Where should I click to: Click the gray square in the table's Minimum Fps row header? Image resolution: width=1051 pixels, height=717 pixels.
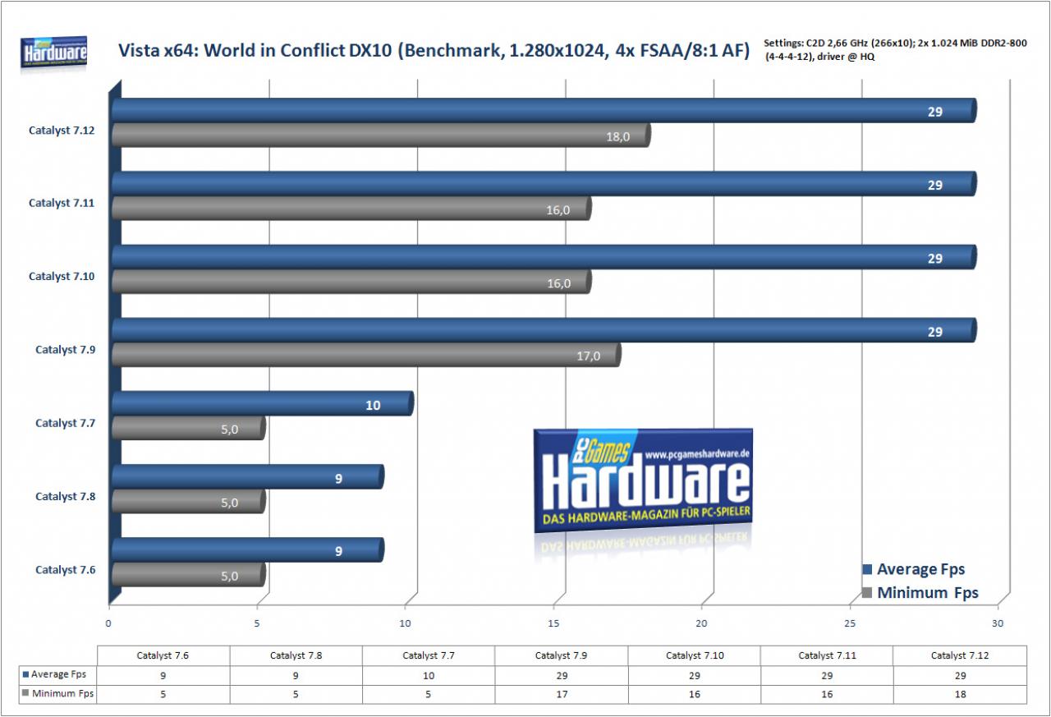[26, 694]
